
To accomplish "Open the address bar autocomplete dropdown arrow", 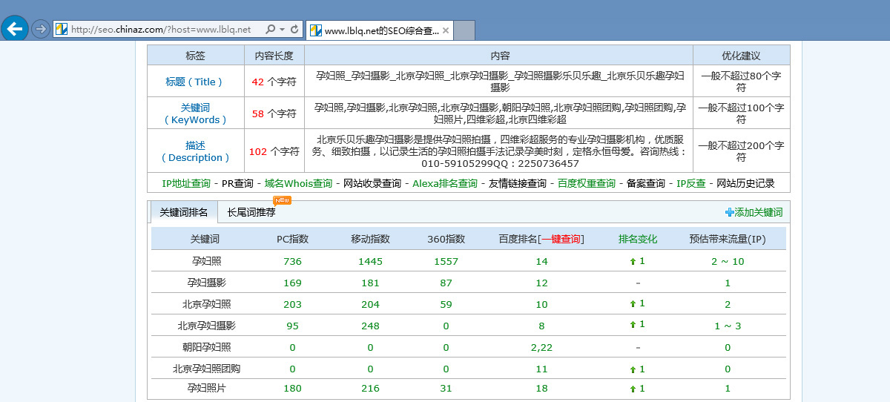I will coord(281,30).
